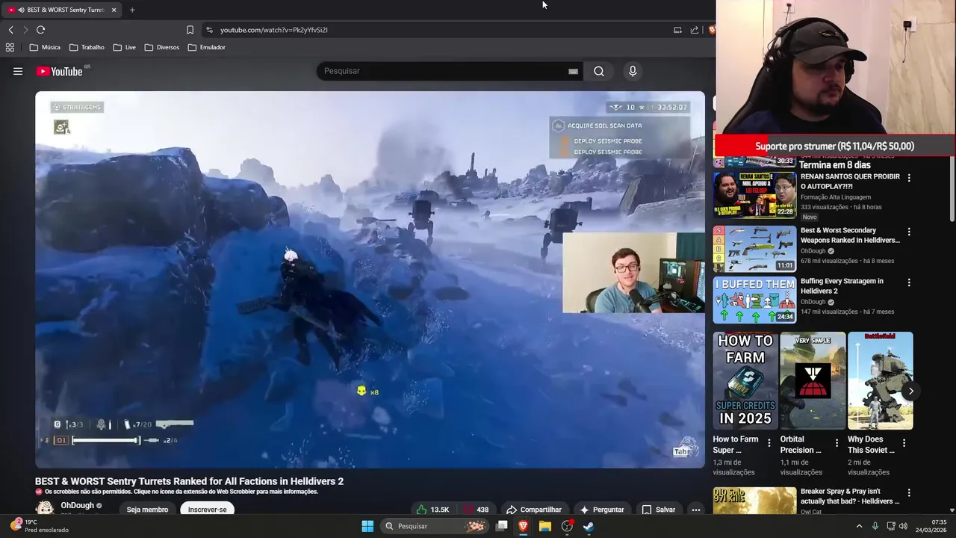Viewport: 956px width, 538px height.
Task: Click the Perguntar ask button
Action: point(602,510)
